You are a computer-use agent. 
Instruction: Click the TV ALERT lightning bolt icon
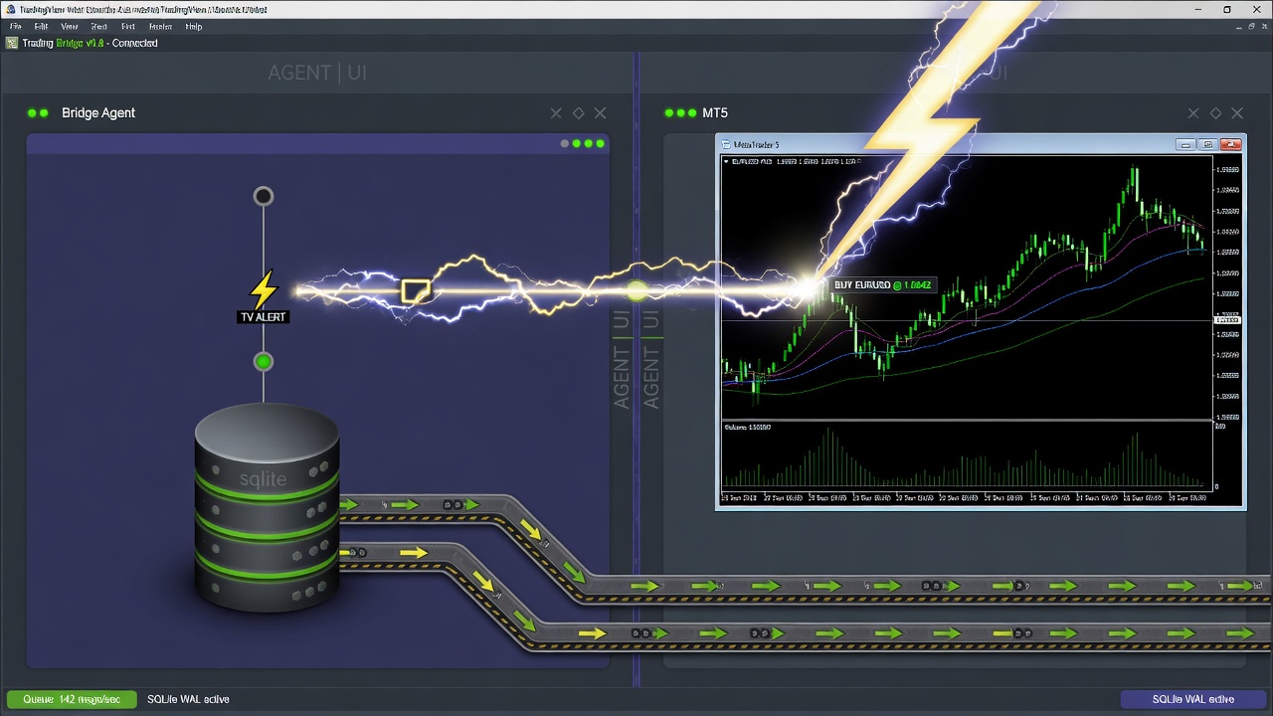[263, 289]
